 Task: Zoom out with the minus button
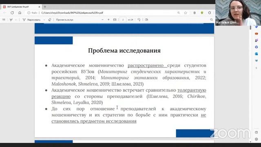coord(102,20)
